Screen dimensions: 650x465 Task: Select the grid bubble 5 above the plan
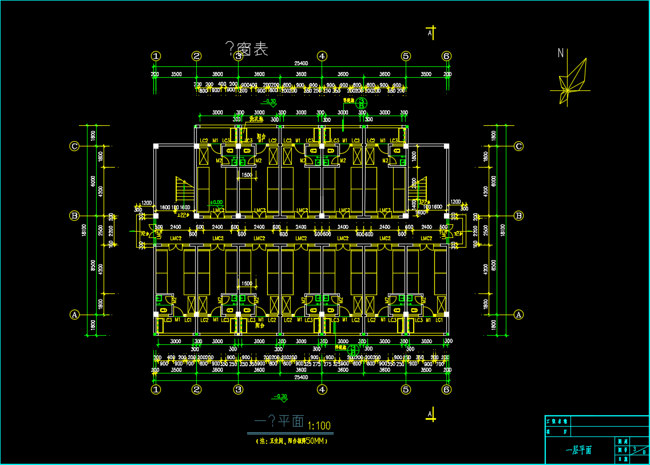406,56
